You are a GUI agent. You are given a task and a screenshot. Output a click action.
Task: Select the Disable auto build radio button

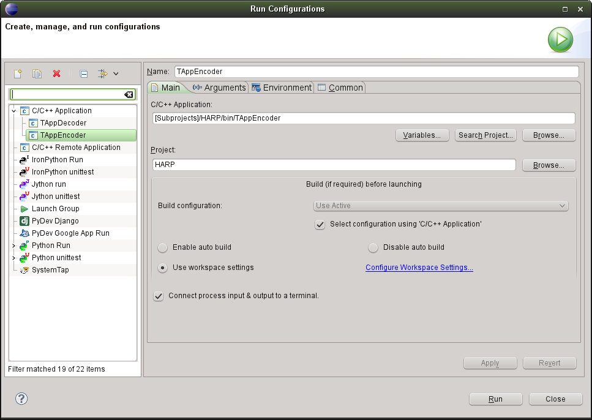point(373,247)
